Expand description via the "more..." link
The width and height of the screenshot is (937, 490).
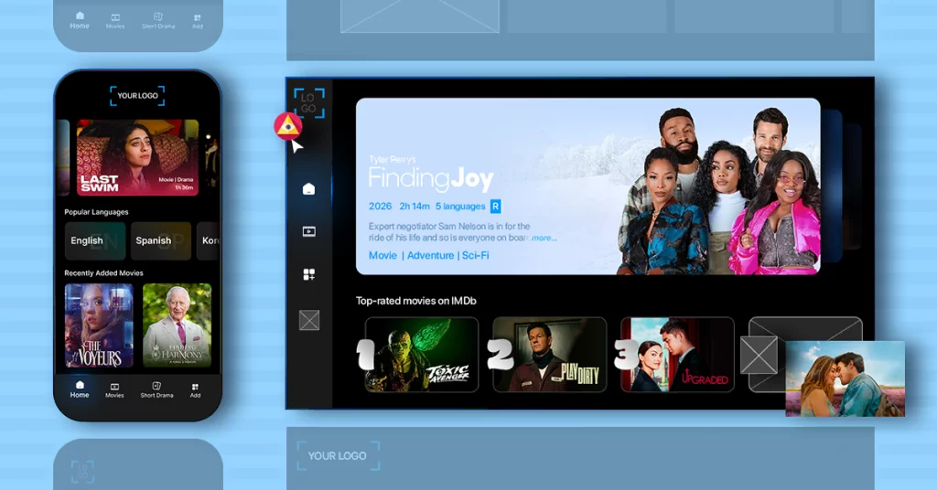(x=544, y=238)
